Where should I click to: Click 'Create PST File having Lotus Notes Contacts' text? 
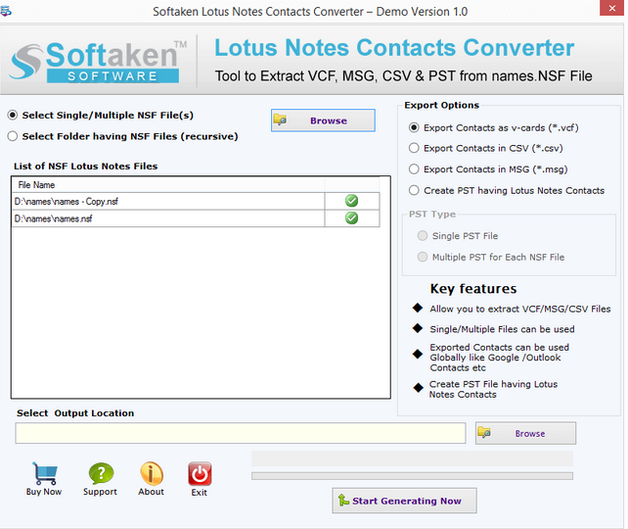coord(493,389)
